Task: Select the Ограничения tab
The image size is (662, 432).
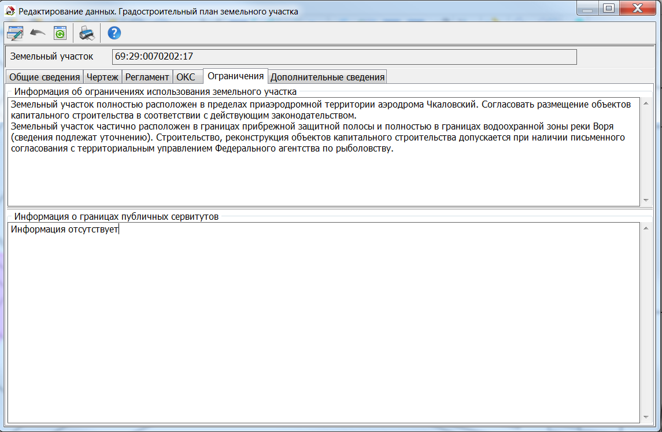Action: pos(236,76)
